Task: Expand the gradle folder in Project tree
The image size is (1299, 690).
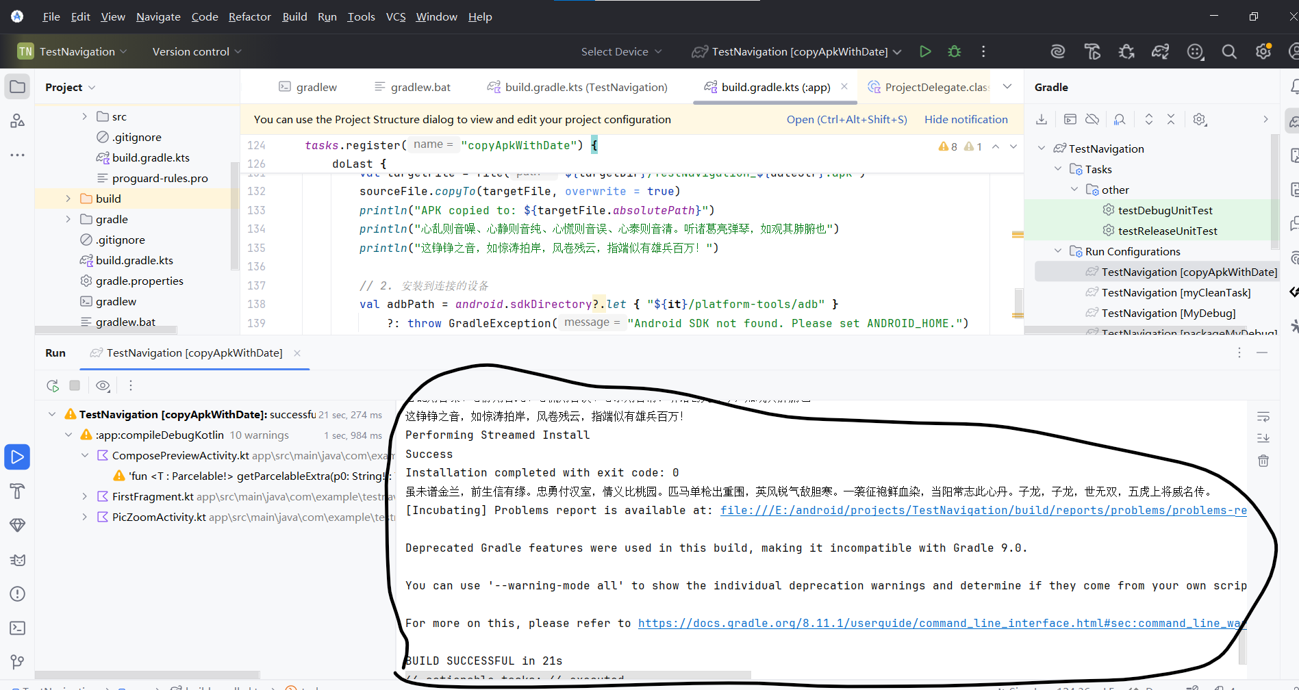Action: pyautogui.click(x=68, y=219)
